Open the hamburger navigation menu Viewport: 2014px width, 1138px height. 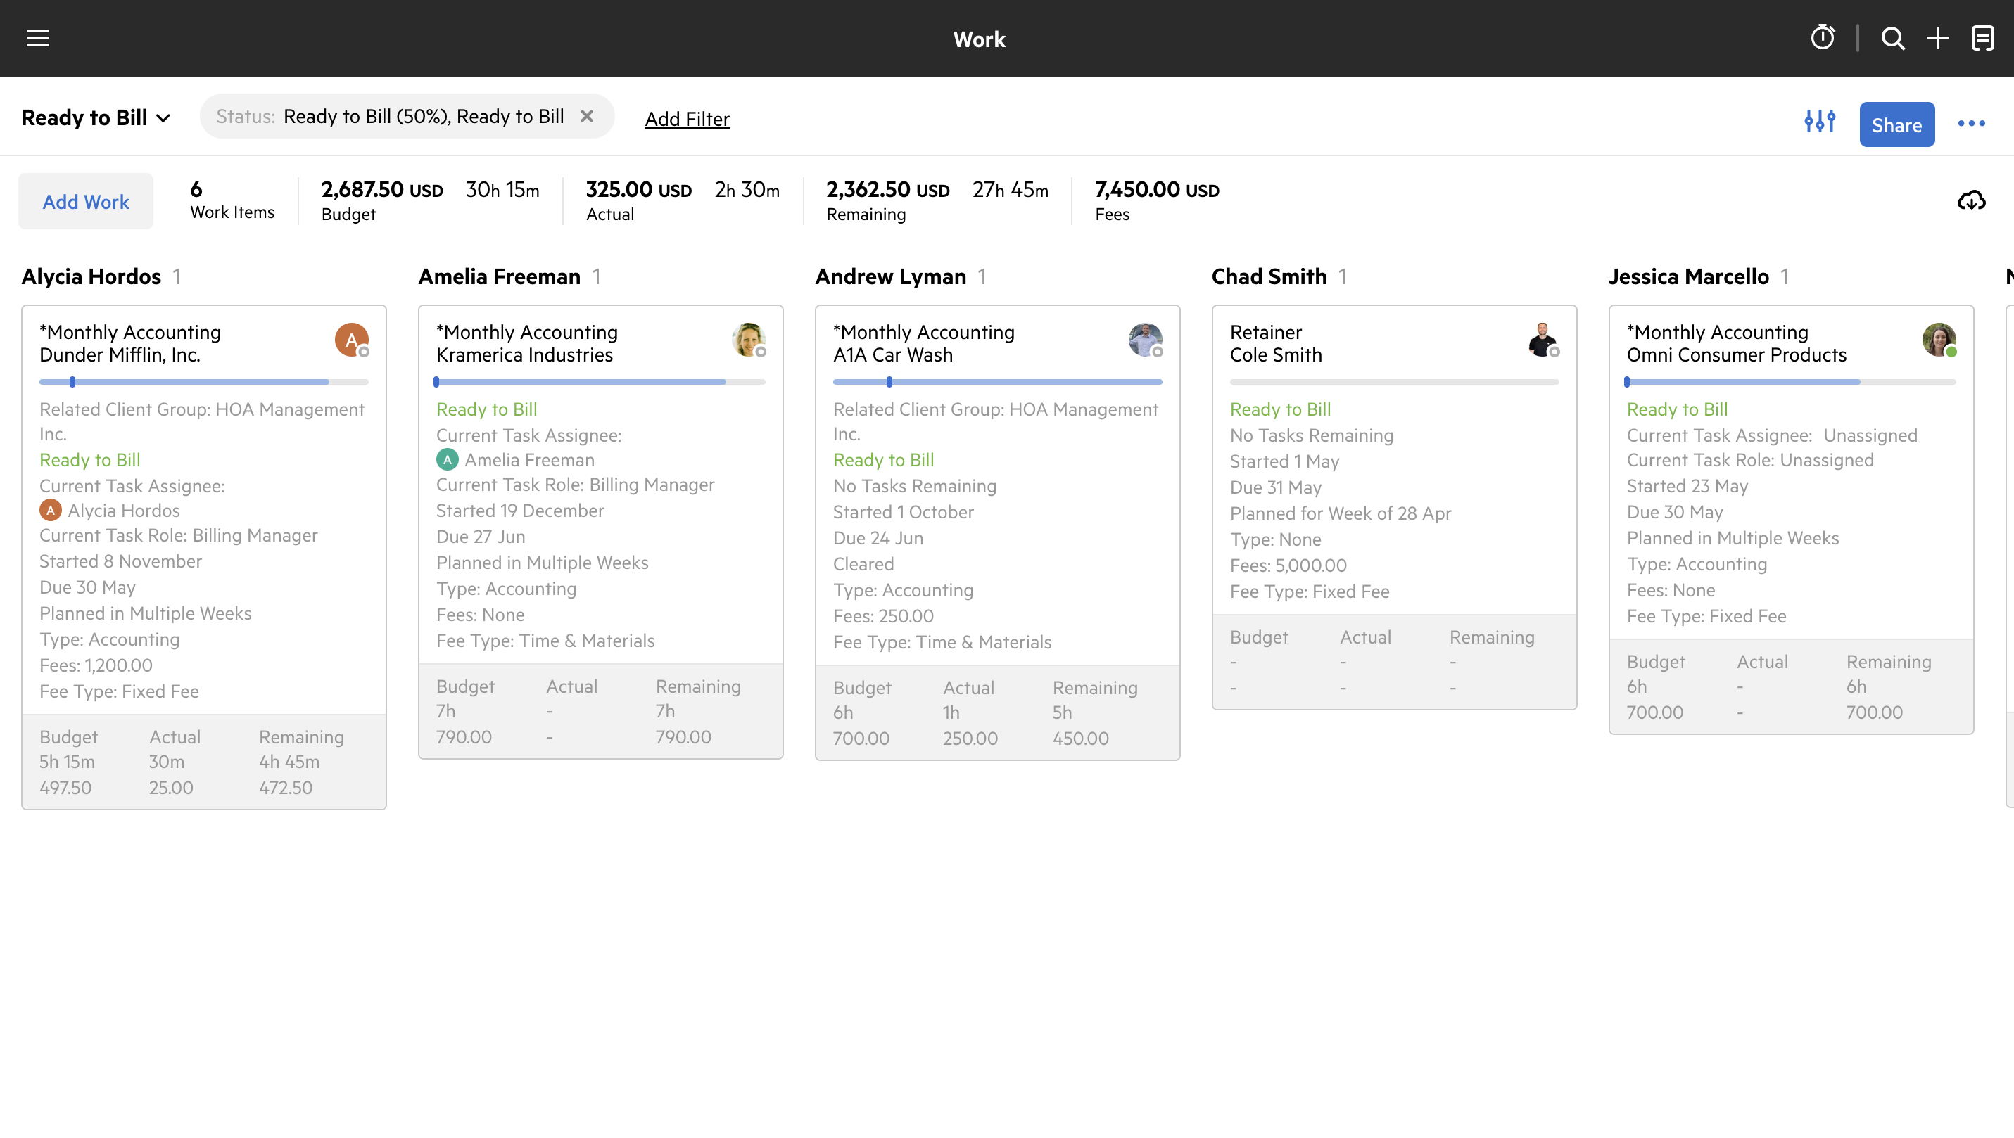point(37,37)
